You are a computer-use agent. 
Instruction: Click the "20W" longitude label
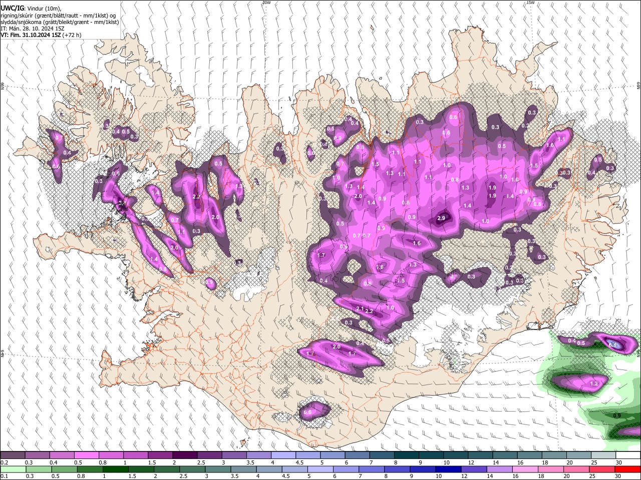click(266, 2)
